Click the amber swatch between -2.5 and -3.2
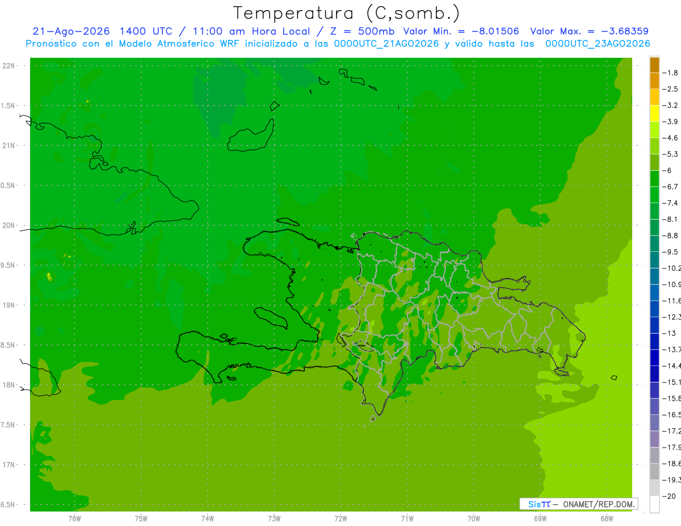This screenshot has height=526, width=681. 654,98
